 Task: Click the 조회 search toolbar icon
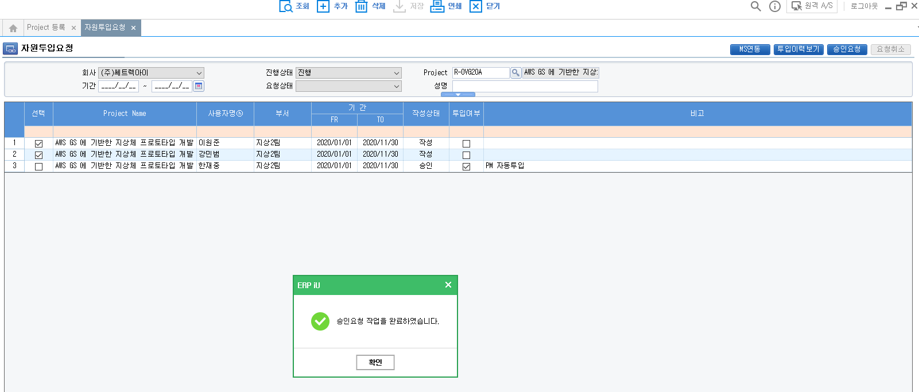point(286,6)
